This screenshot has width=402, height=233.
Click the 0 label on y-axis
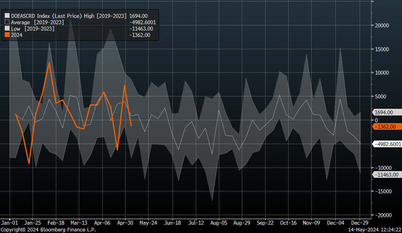click(377, 120)
